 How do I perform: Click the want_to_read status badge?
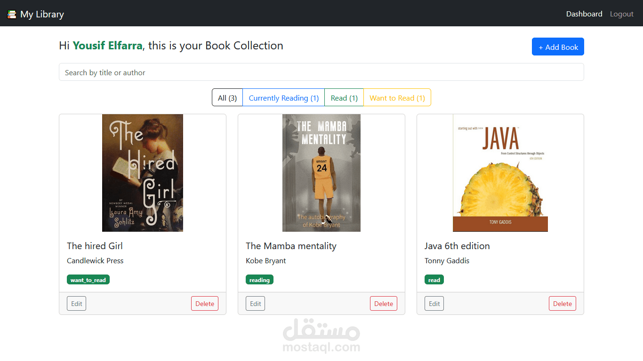pyautogui.click(x=88, y=280)
